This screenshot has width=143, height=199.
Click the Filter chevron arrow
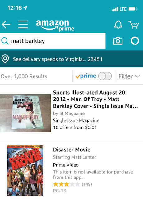(x=137, y=76)
